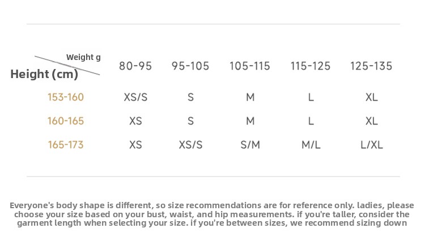
Task: Click the Weight g header label
Action: coord(83,57)
